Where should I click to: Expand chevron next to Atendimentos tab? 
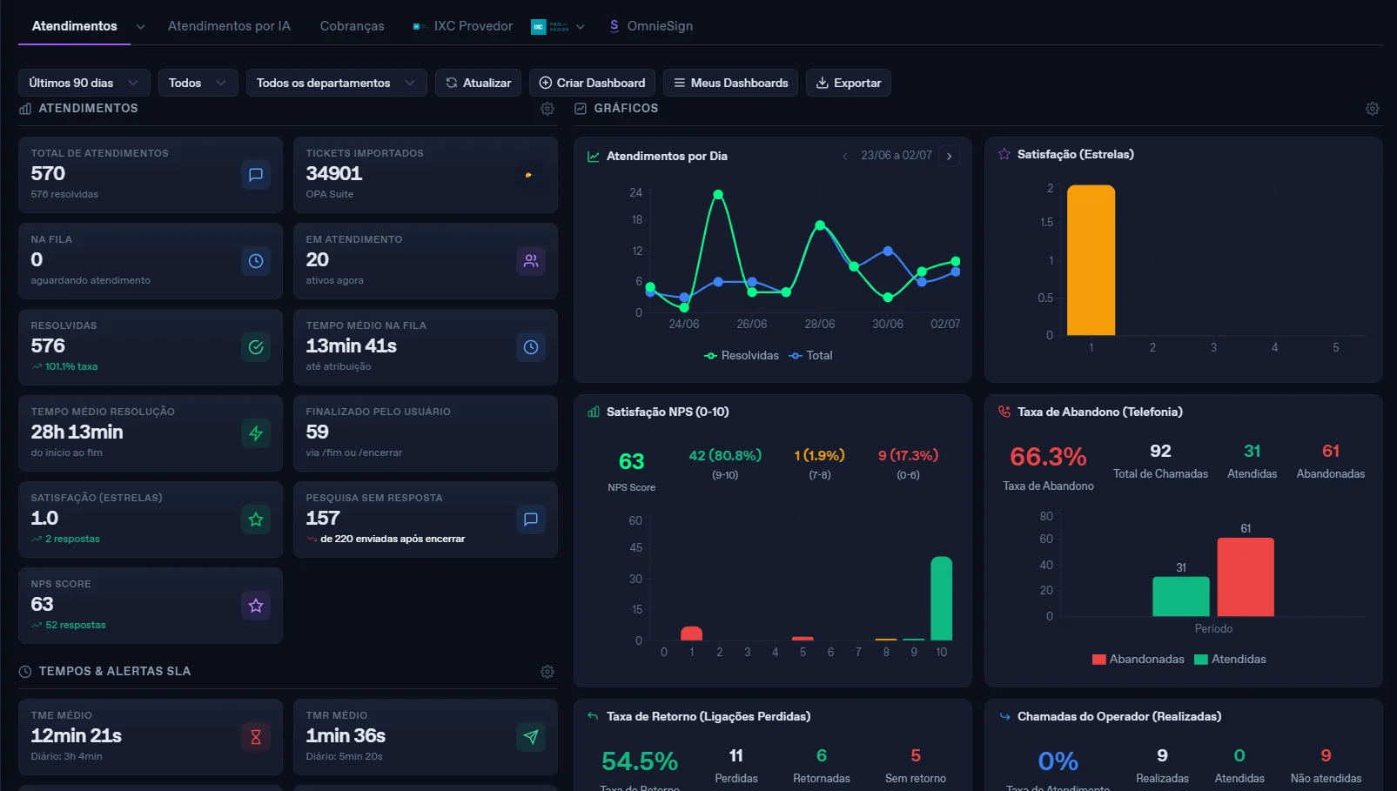pos(141,27)
